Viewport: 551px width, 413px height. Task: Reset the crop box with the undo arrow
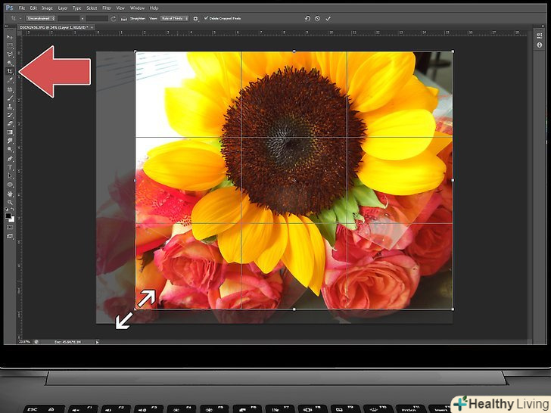(x=307, y=17)
